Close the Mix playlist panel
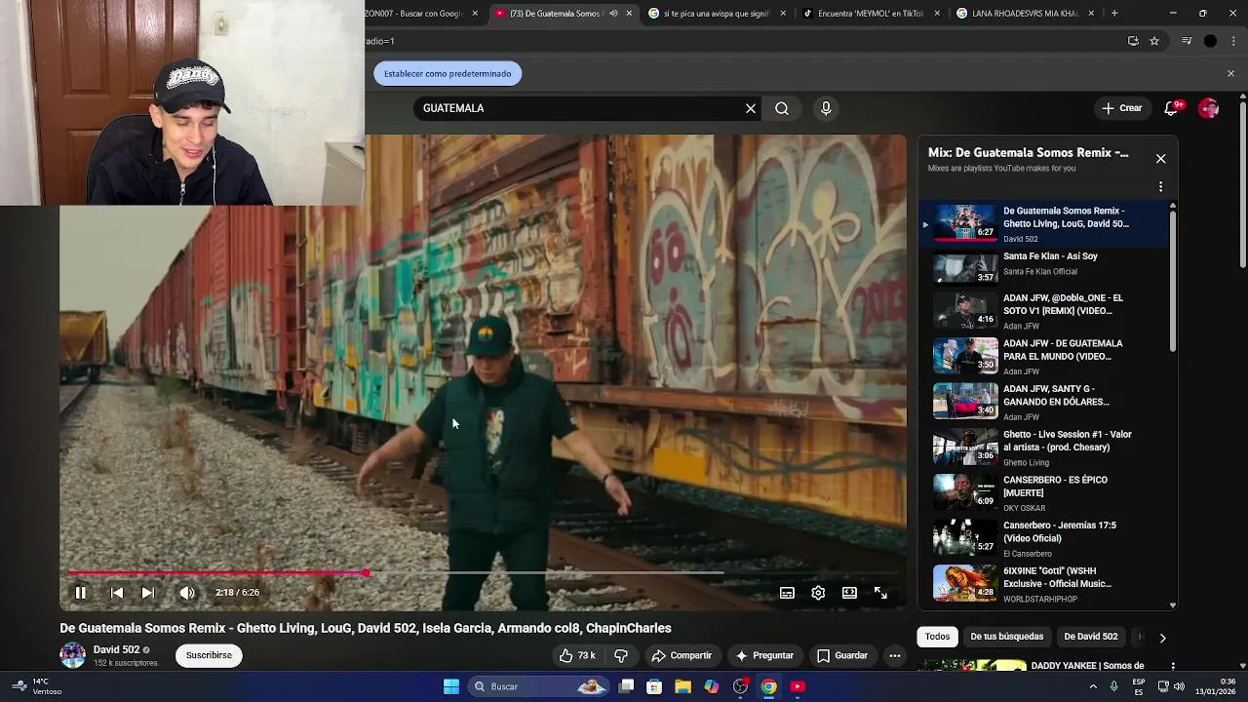1248x702 pixels. click(x=1160, y=158)
